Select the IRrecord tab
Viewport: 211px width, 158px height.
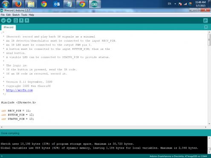tap(9, 27)
